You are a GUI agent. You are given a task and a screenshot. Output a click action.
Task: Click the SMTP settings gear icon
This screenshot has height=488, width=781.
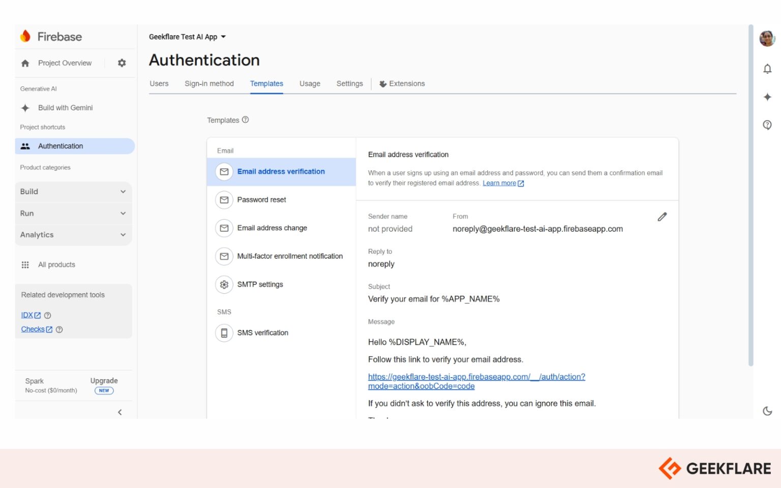[224, 285]
